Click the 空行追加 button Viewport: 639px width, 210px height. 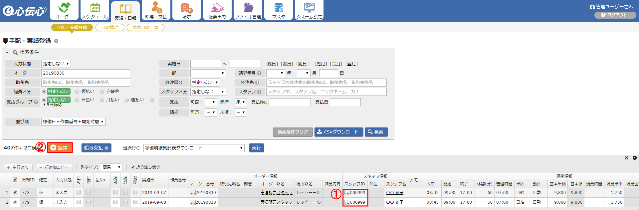point(18,167)
